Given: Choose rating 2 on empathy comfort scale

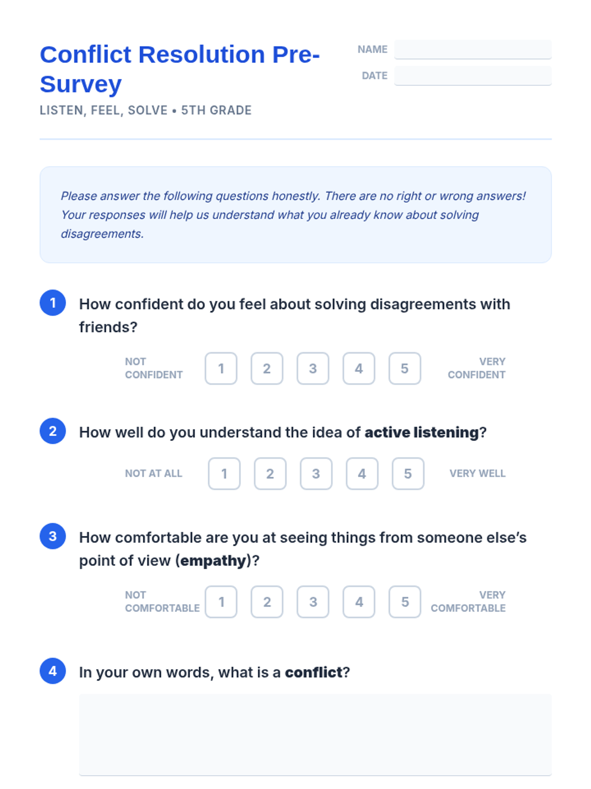Looking at the screenshot, I should 267,602.
